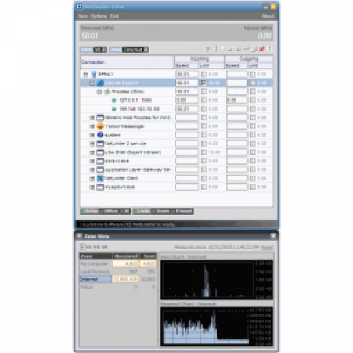Click the flag icon in the connection toolbar

click(x=208, y=49)
